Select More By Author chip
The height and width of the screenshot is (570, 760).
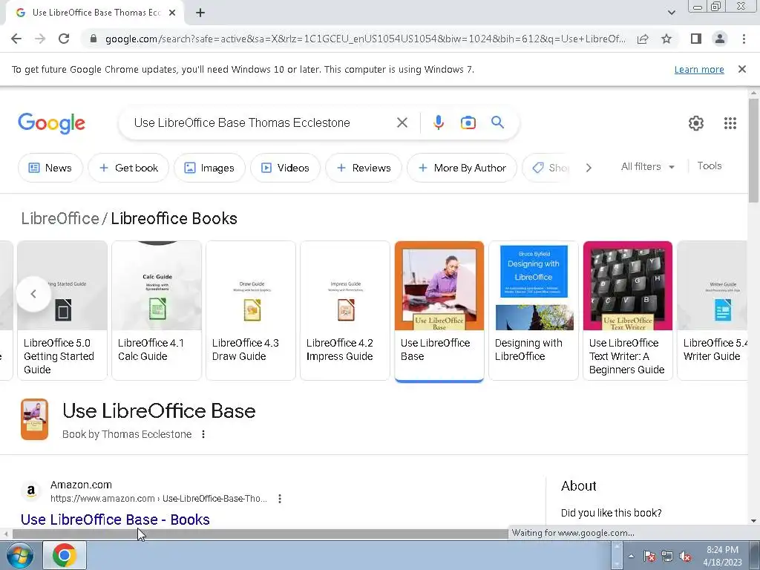coord(462,168)
